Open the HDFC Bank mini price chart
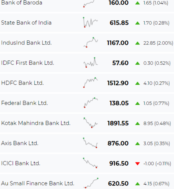 (x=91, y=83)
